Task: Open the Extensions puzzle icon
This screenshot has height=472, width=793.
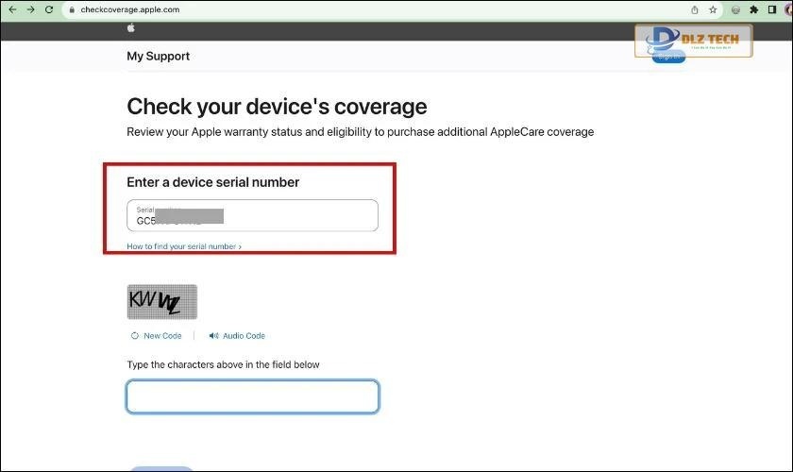Action: pos(754,9)
